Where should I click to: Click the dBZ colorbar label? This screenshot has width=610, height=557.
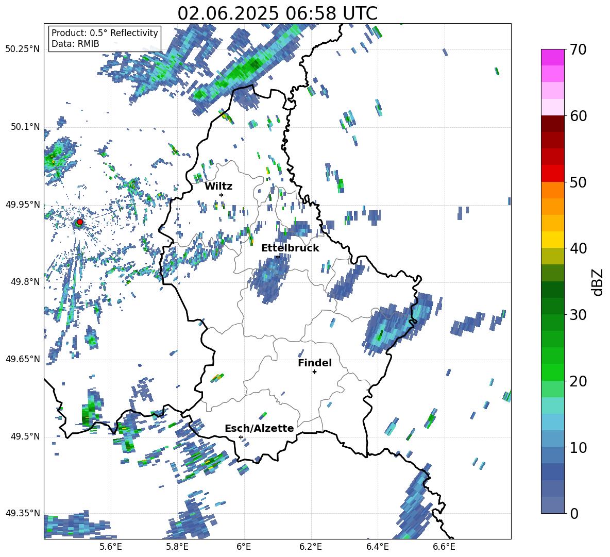point(598,282)
